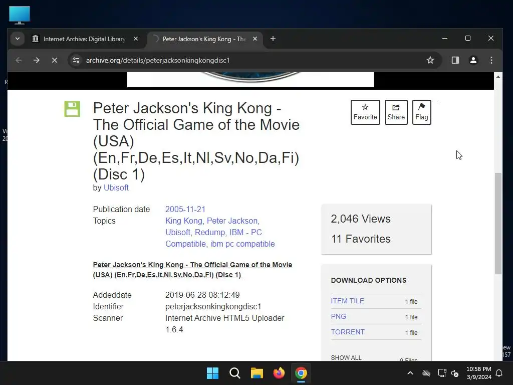The width and height of the screenshot is (513, 385).
Task: Click network display tray icon
Action: tap(442, 373)
